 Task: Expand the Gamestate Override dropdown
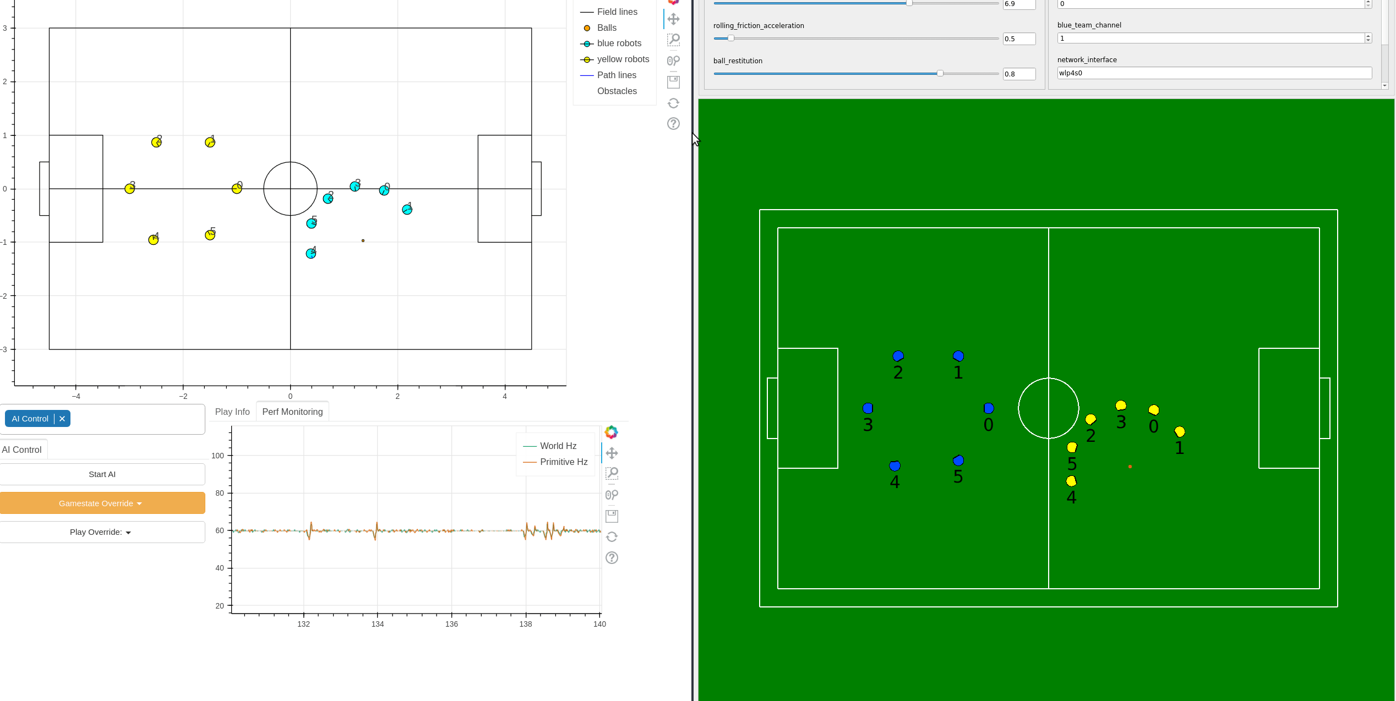101,502
